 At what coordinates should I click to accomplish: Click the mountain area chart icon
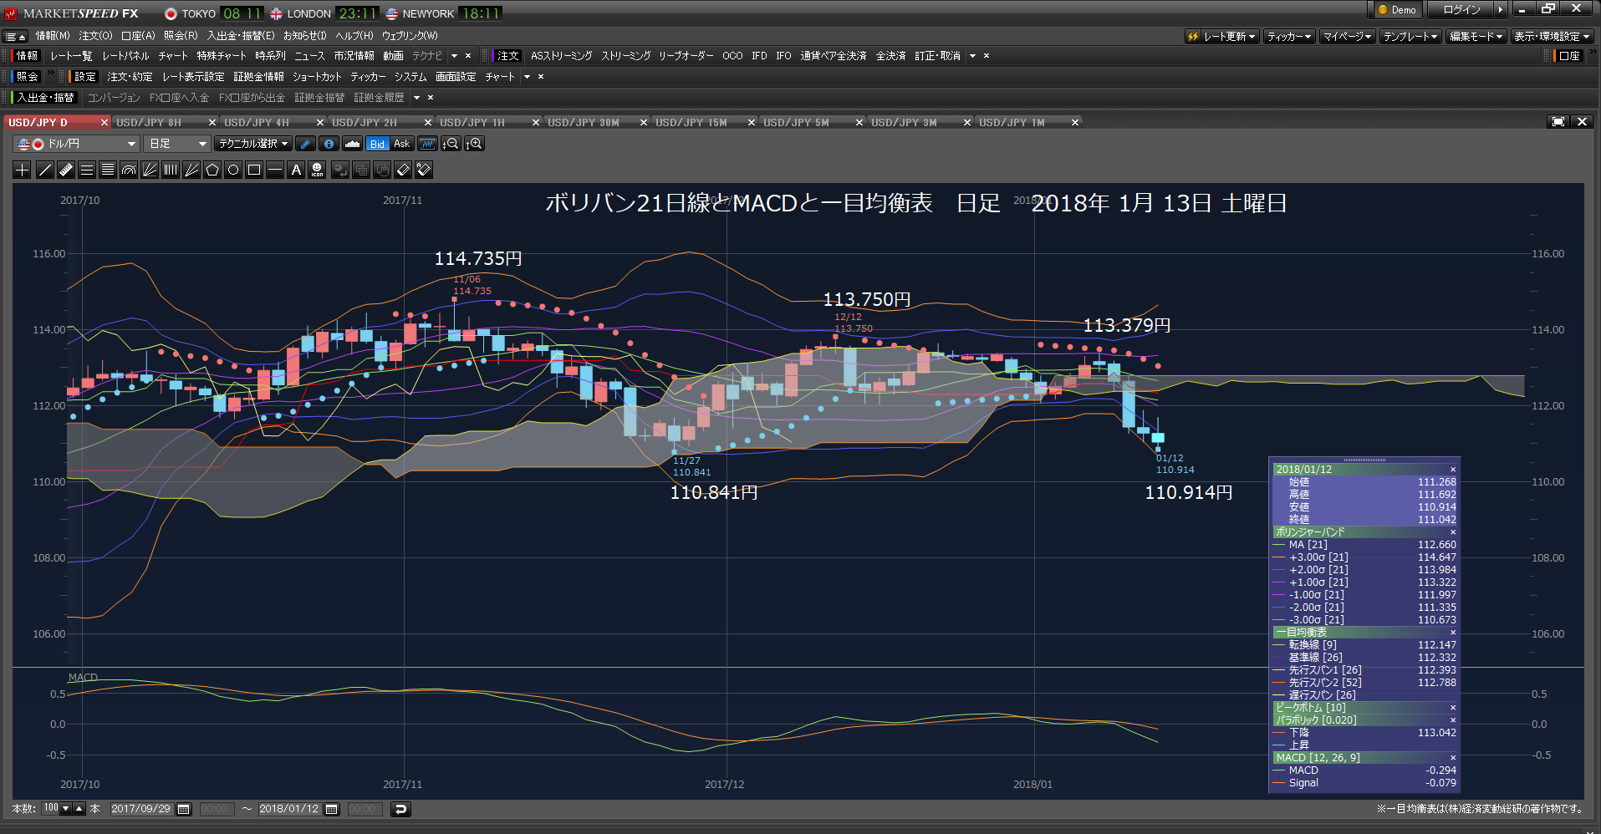(353, 144)
